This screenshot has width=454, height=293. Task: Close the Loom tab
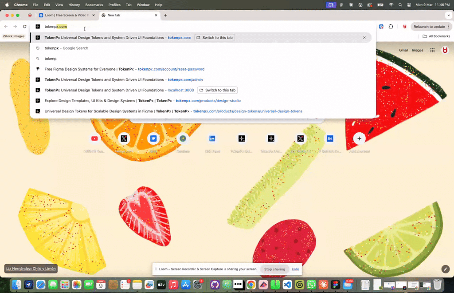(x=93, y=15)
